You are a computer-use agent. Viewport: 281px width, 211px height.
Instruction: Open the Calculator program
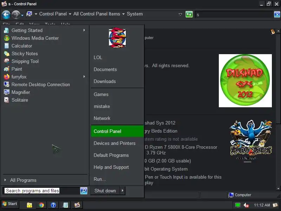[45, 46]
